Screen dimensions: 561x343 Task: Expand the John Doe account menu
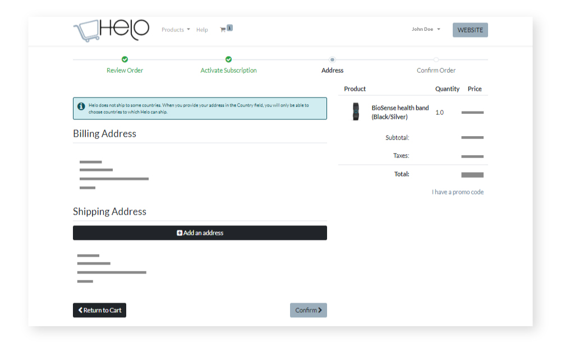point(426,29)
